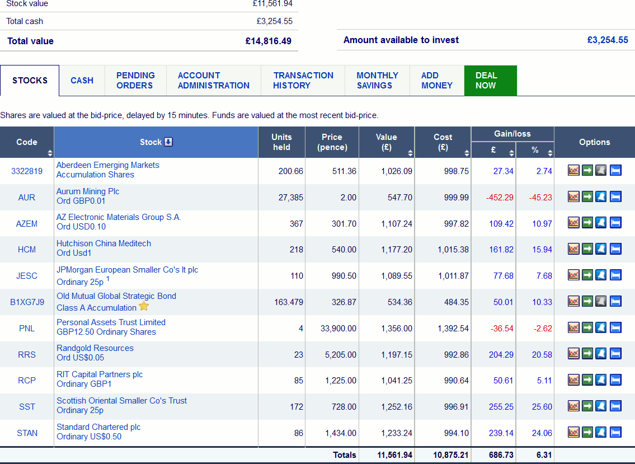Click the green deal arrow for Personal Assets Trust
635x464 pixels.
(x=587, y=327)
